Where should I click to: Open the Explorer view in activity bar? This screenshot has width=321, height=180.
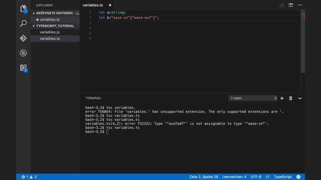click(x=24, y=9)
